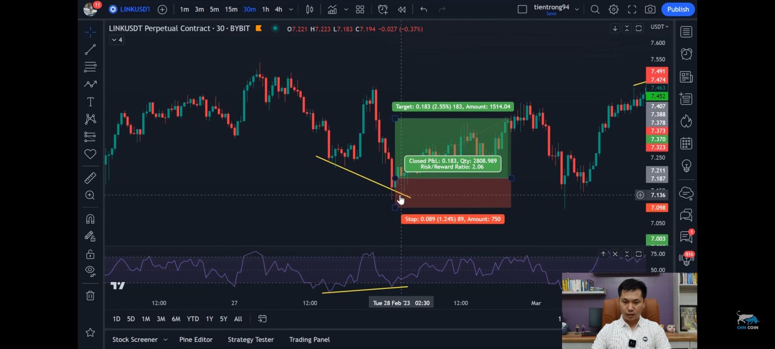Switch to the 1m timeframe

coord(185,9)
